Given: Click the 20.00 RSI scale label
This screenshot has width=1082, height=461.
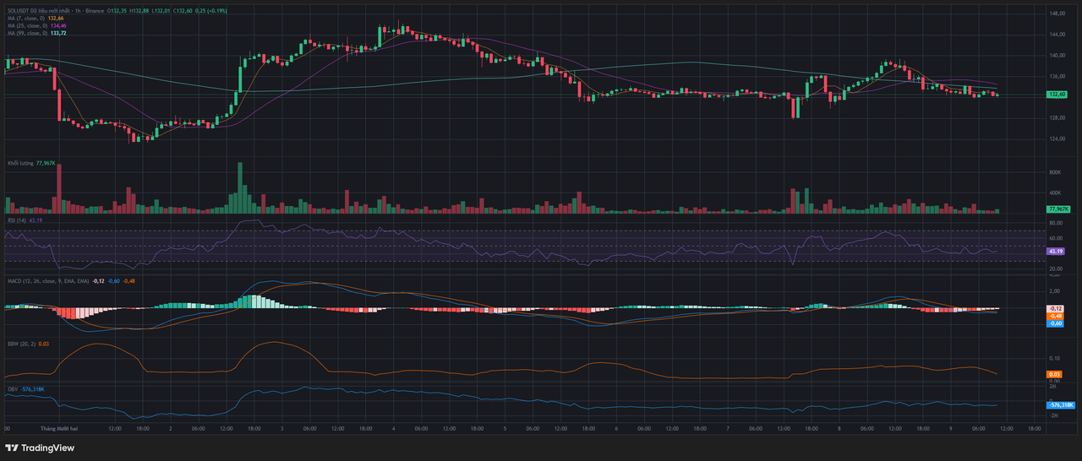Looking at the screenshot, I should 1056,269.
